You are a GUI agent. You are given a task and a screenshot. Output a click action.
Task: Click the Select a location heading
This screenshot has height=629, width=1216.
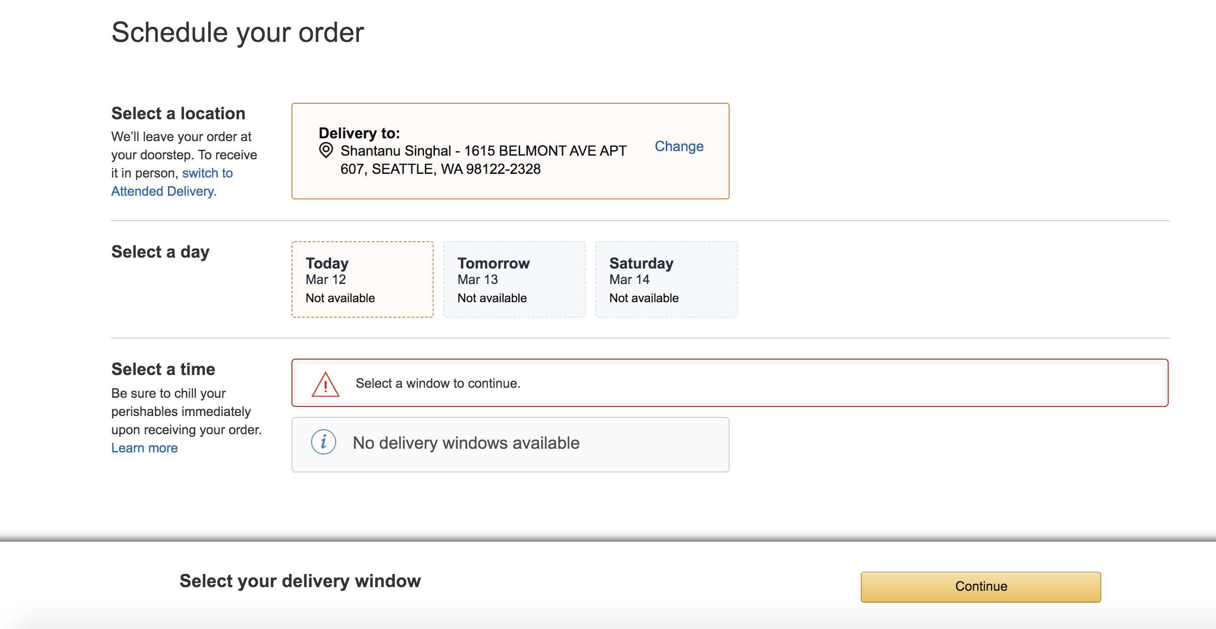coord(178,114)
